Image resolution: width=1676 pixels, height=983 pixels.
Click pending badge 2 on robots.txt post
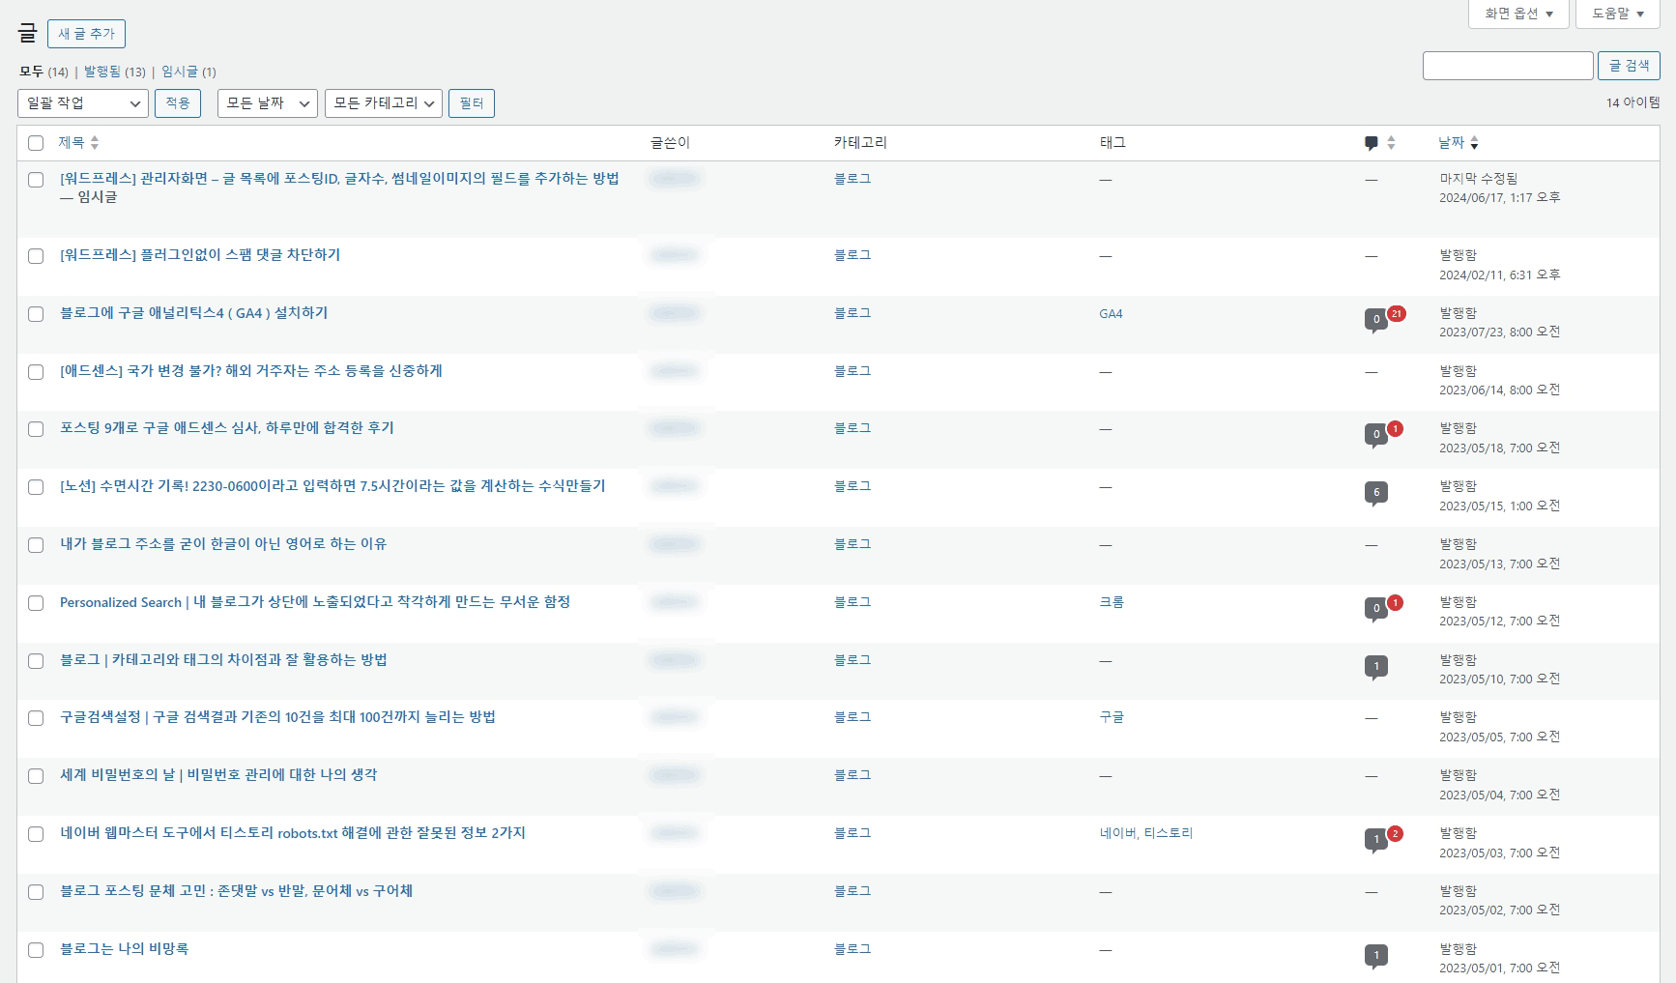[x=1395, y=833]
